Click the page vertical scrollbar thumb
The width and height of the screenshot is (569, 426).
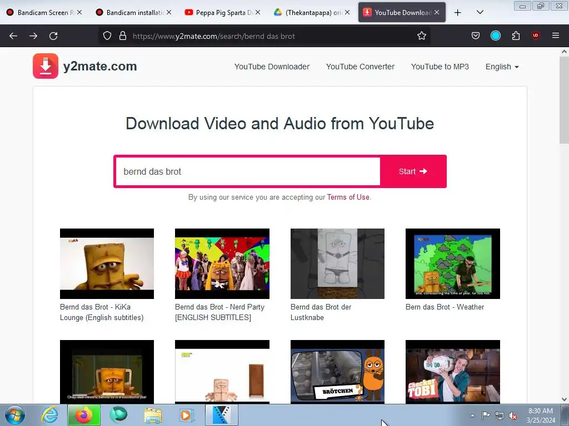click(564, 100)
